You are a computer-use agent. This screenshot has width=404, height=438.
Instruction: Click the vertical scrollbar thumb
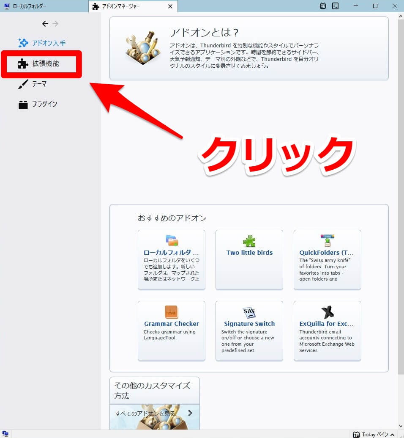pyautogui.click(x=401, y=197)
